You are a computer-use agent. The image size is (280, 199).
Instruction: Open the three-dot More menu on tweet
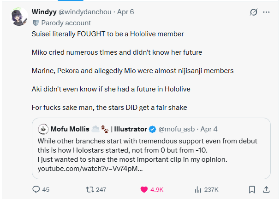pyautogui.click(x=266, y=12)
